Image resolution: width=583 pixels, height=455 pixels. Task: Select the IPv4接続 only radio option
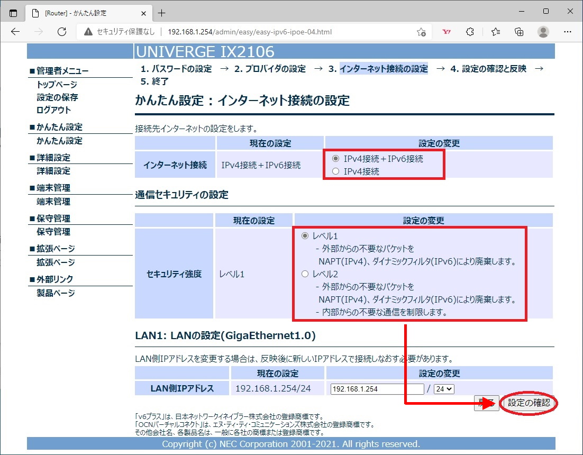point(336,171)
